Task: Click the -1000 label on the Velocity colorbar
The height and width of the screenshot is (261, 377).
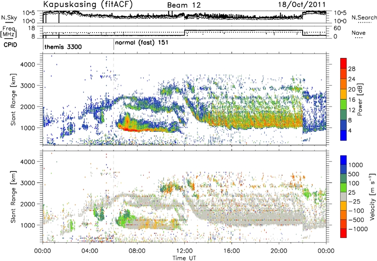Action: pos(358,229)
